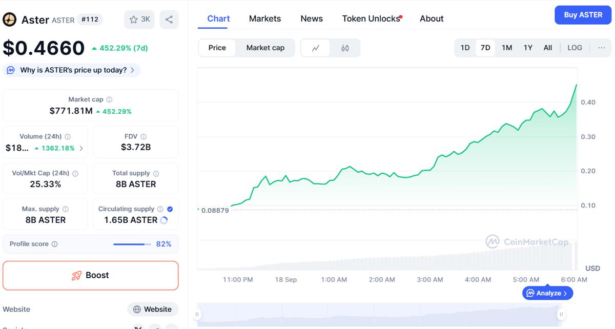Click the Analyze button below the chart
This screenshot has height=329, width=615.
click(547, 293)
